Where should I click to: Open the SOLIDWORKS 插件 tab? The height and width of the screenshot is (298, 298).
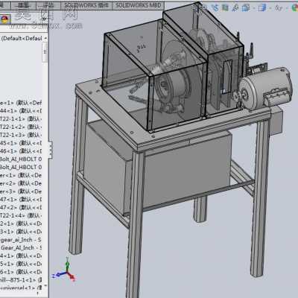(86, 5)
